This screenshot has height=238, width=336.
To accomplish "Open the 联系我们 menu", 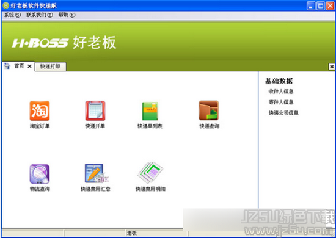I will click(x=40, y=15).
